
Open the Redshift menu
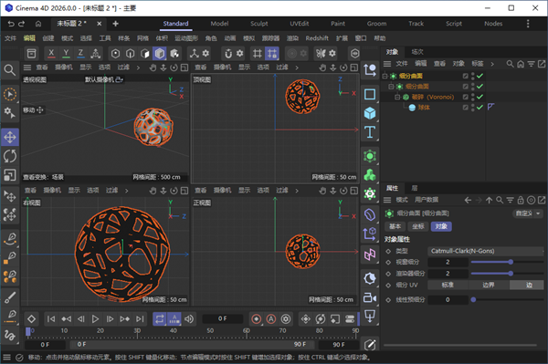(x=317, y=38)
